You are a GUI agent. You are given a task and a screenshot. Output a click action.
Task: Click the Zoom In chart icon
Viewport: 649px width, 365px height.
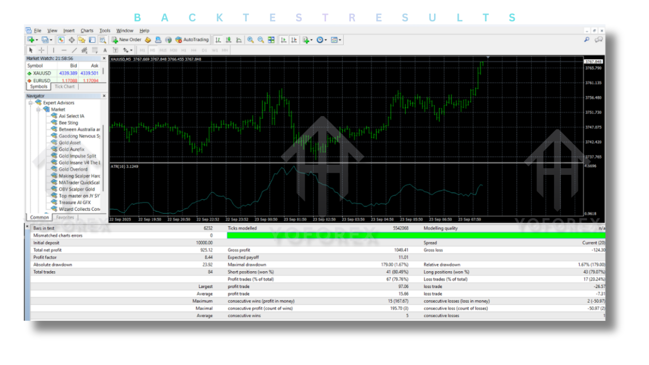251,40
